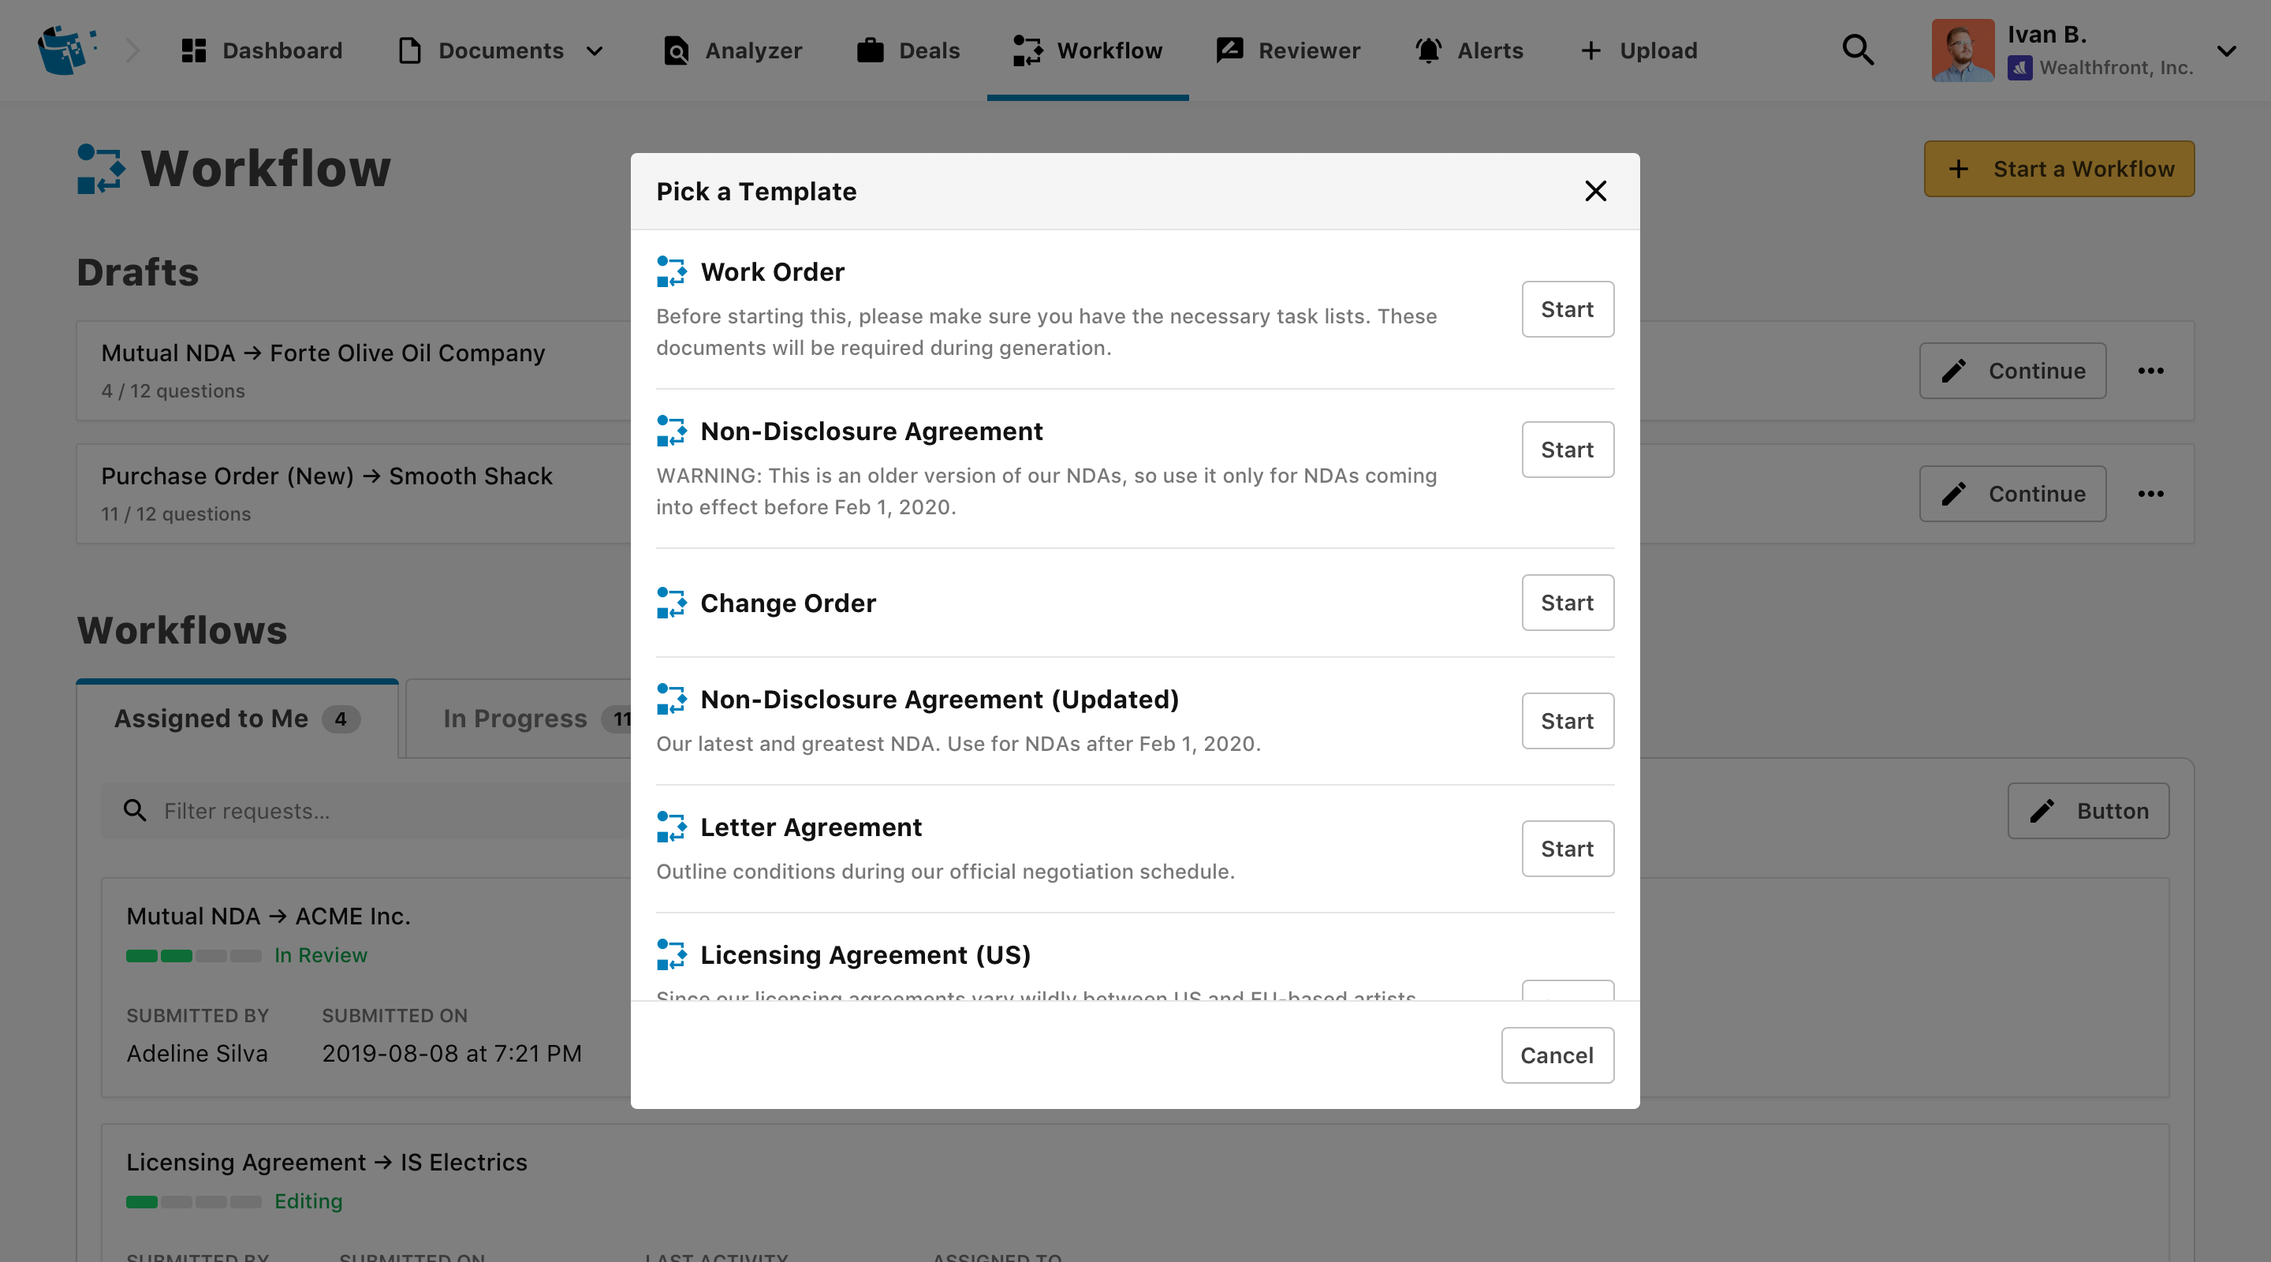Click the Reviewer comment-edit icon

coord(1230,50)
